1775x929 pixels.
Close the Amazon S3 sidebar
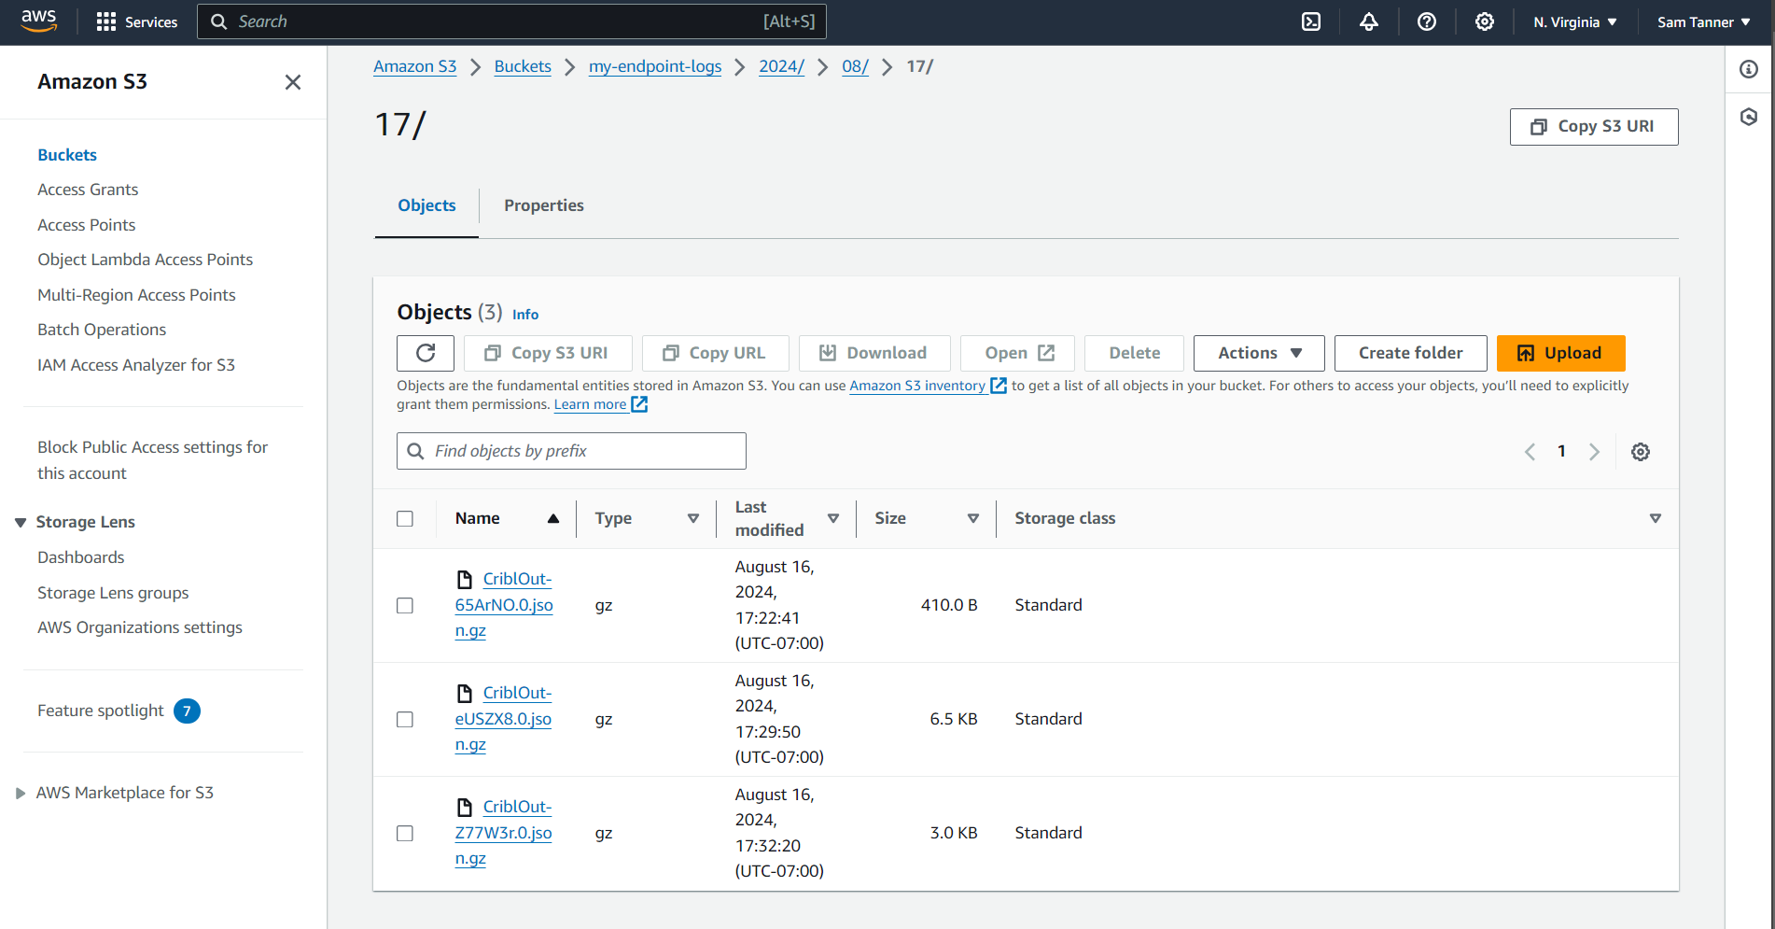pos(293,82)
